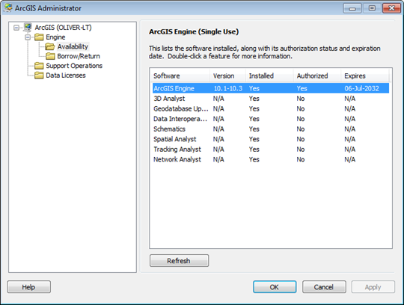
Task: Collapse the ArcGIS (OLIVER-LT) root node
Action: click(16, 28)
